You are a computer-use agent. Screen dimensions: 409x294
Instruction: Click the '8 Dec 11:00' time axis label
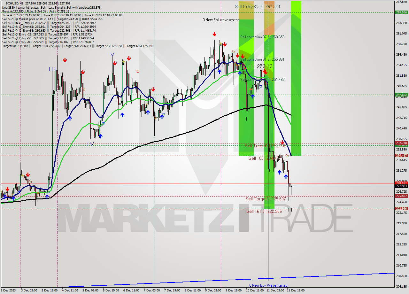pyautogui.click(x=193, y=290)
